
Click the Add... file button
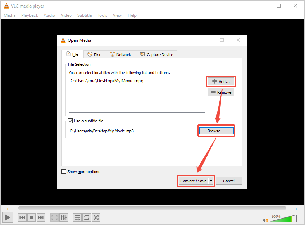221,82
